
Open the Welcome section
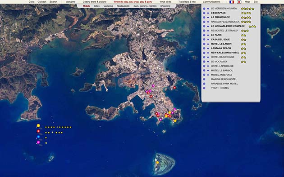70,2
